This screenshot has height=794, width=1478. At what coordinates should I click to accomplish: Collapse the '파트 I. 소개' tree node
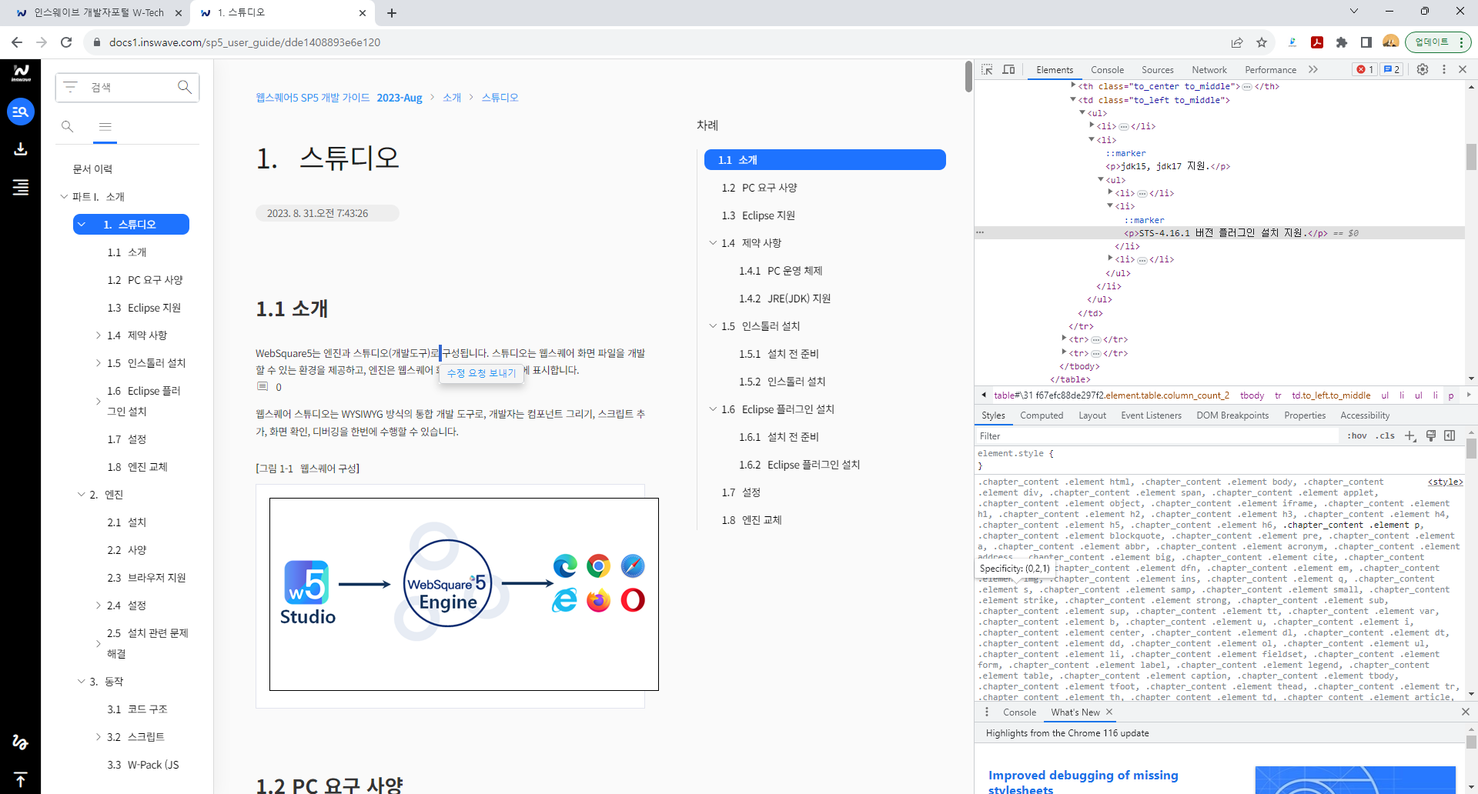64,196
